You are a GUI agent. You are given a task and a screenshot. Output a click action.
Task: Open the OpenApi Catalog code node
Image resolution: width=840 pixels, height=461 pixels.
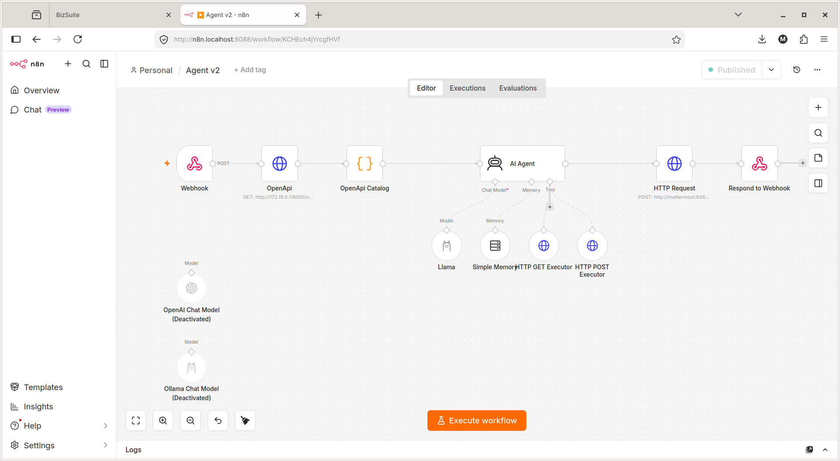364,164
